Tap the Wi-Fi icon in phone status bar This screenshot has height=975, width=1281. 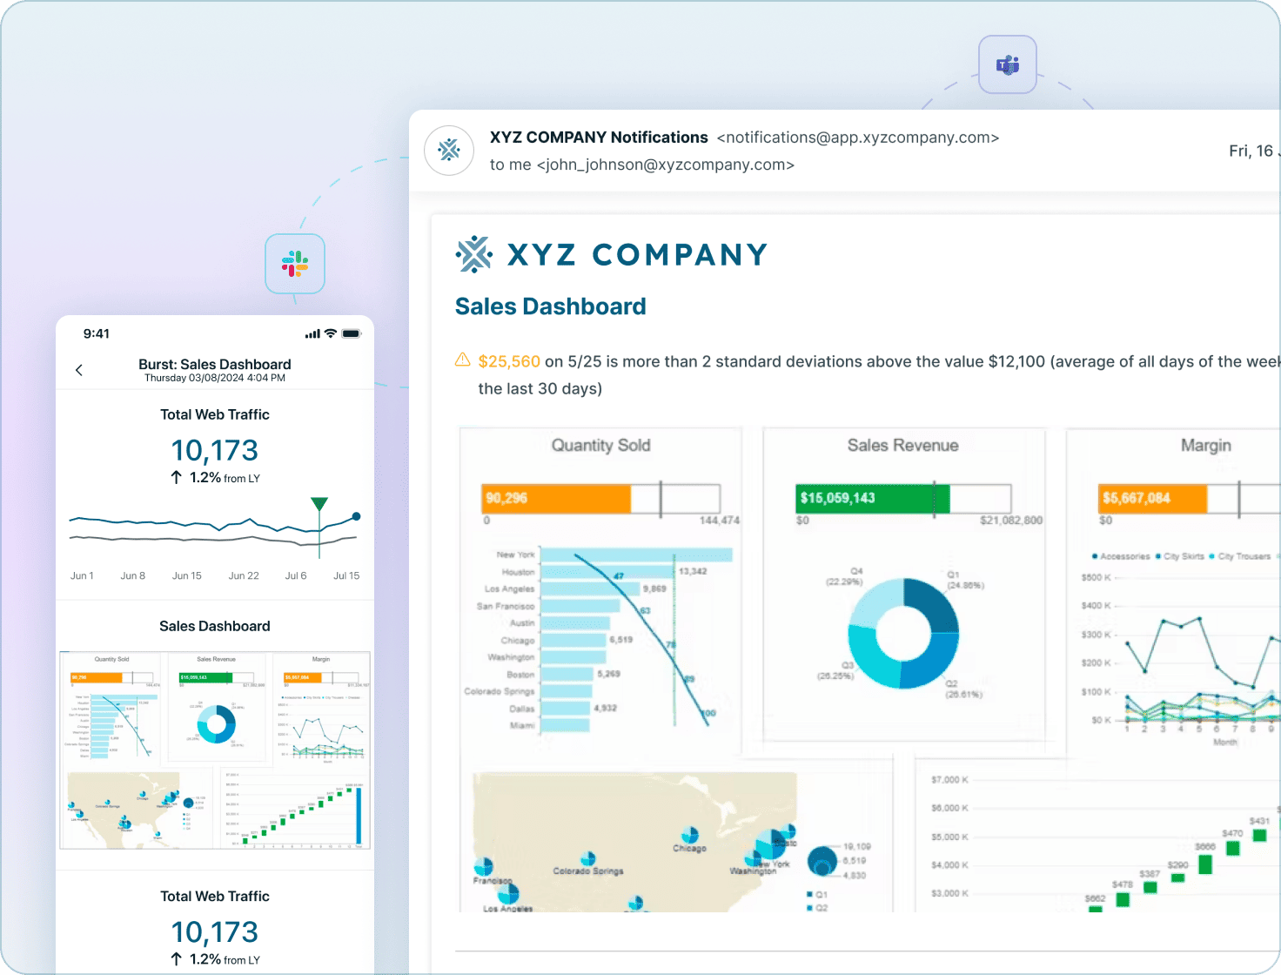pos(331,333)
